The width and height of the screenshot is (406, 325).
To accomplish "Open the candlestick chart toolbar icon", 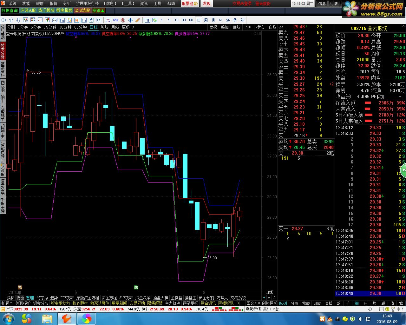I will pos(48,20).
